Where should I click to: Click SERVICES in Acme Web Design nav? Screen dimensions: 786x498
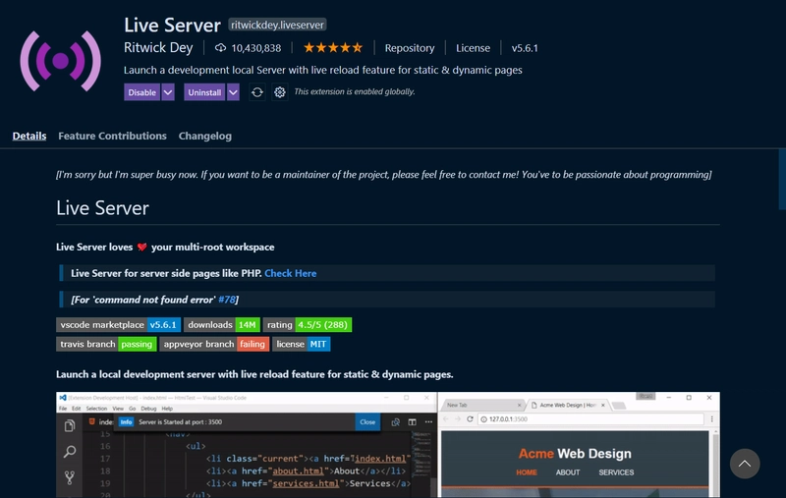click(616, 472)
